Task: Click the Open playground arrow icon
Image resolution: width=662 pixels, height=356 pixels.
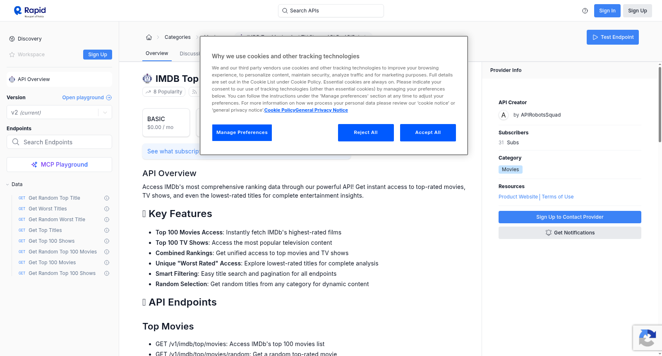Action: pyautogui.click(x=109, y=98)
